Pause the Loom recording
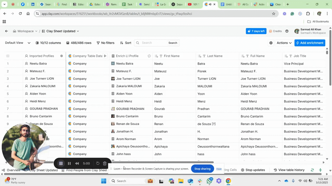This screenshot has height=186, width=332. click(x=69, y=163)
